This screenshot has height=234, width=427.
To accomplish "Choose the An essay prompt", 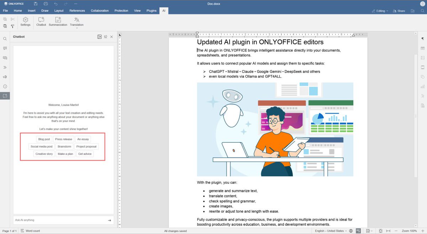I will tap(83, 139).
